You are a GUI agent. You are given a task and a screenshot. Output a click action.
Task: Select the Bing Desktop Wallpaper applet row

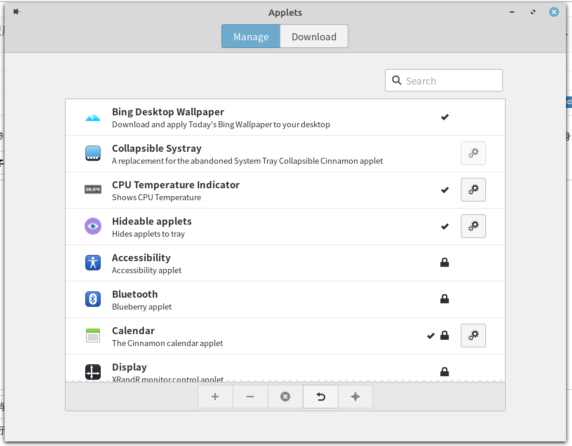click(x=246, y=117)
